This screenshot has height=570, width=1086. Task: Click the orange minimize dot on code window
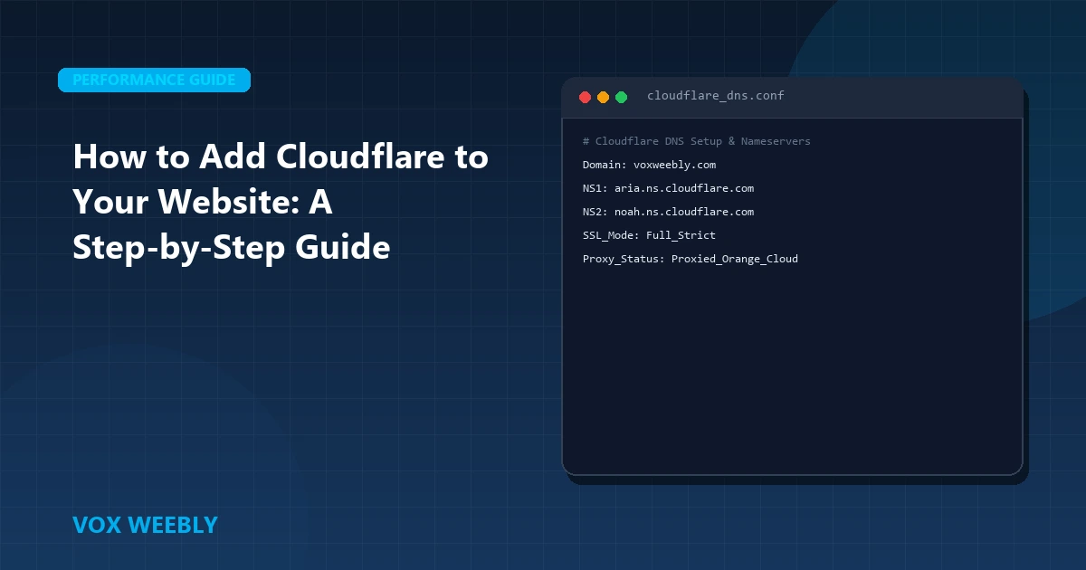(603, 97)
